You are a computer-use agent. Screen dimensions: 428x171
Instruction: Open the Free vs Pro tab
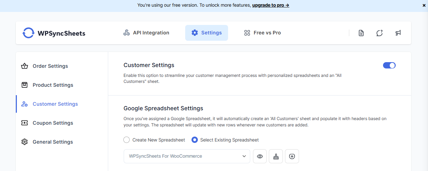click(x=262, y=33)
